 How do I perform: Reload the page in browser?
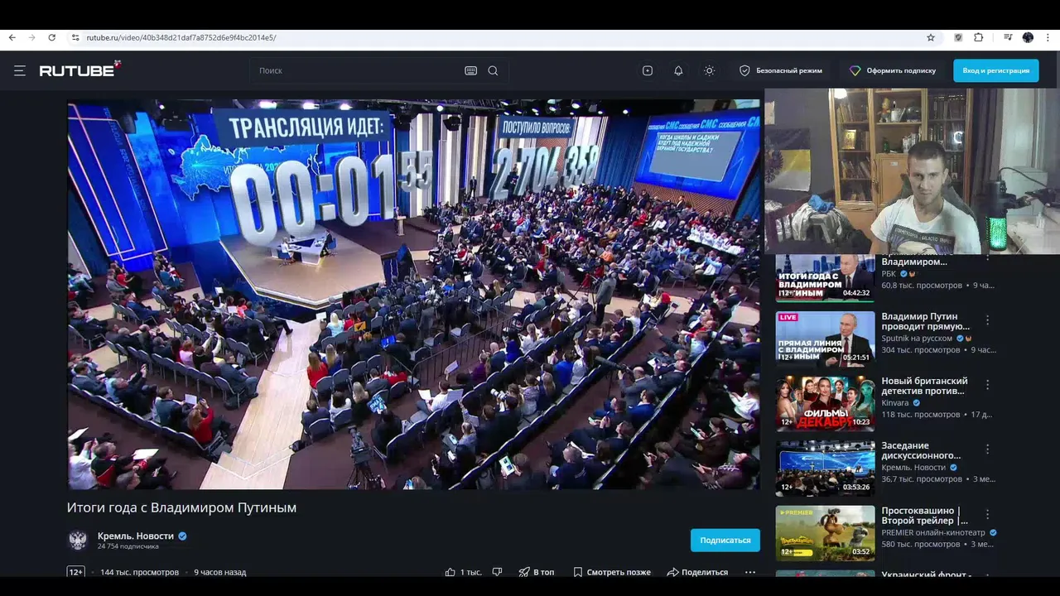(51, 37)
